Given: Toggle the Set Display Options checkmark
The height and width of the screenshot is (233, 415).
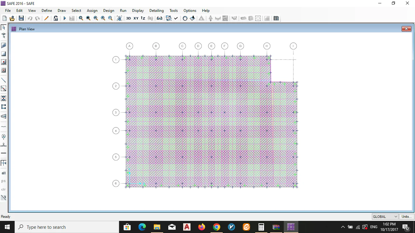Looking at the screenshot, I should [x=176, y=18].
